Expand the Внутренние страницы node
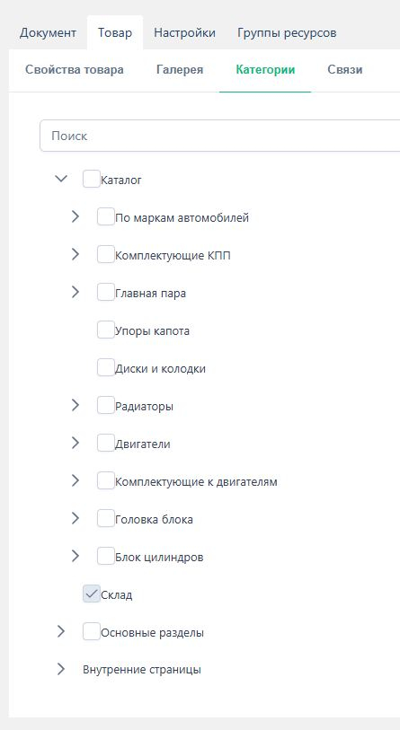 point(61,670)
